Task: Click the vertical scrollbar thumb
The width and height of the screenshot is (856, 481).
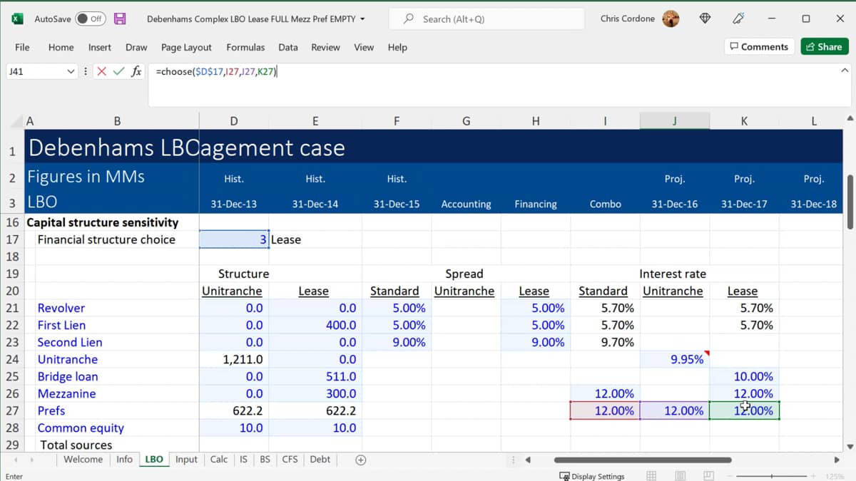Action: coord(850,202)
